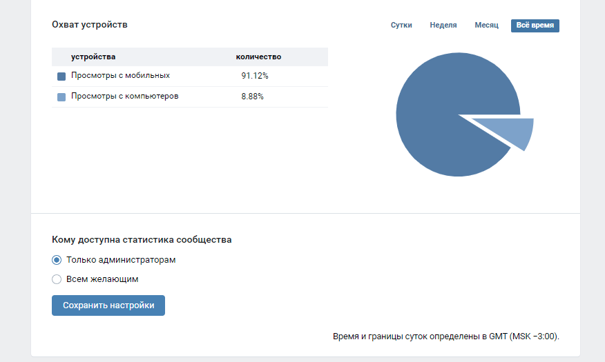Image resolution: width=605 pixels, height=362 pixels.
Task: Click Просмотры с мобильных row label
Action: point(120,75)
